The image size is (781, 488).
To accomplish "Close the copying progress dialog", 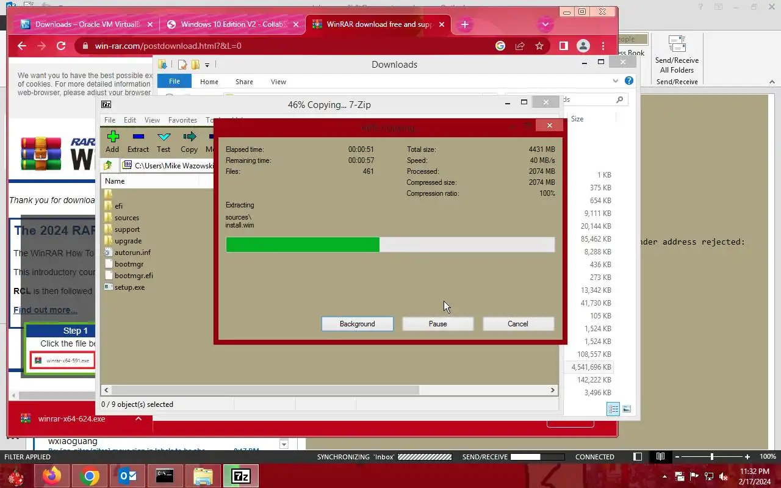I will [550, 125].
